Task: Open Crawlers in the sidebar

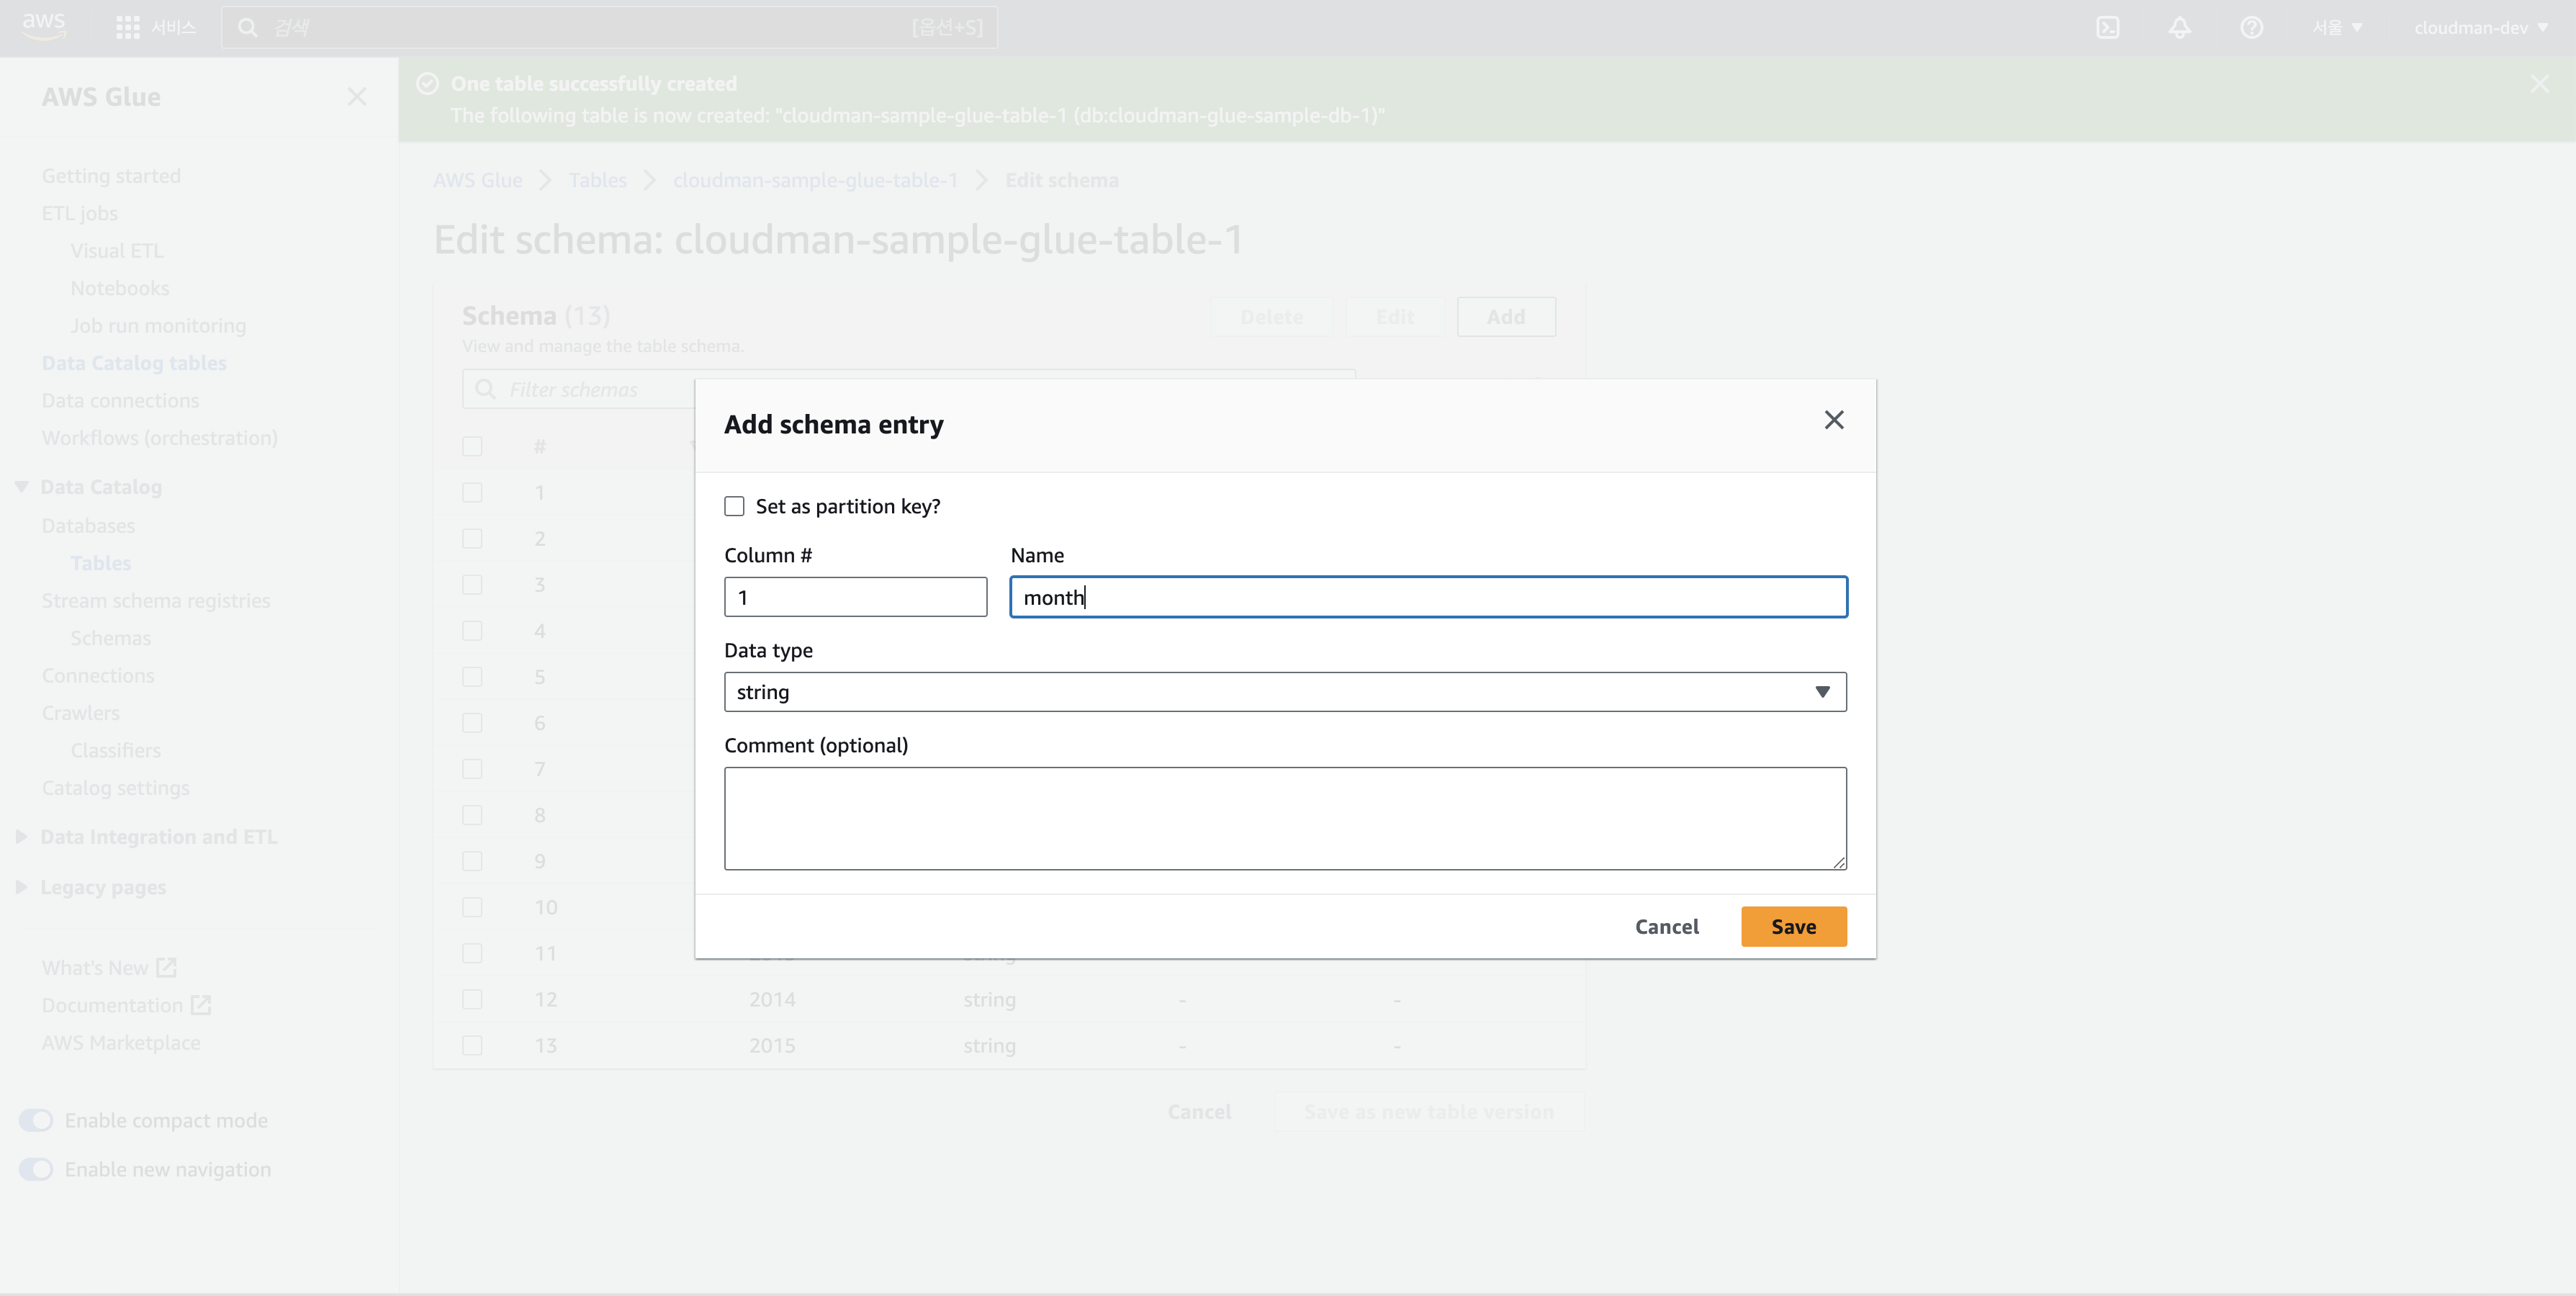Action: [80, 713]
